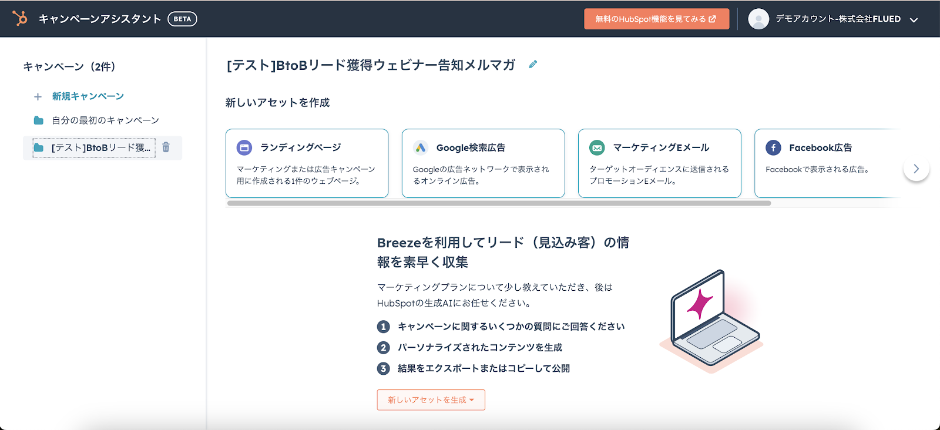940x430 pixels.
Task: Click the ランディングページ card icon
Action: coord(244,147)
